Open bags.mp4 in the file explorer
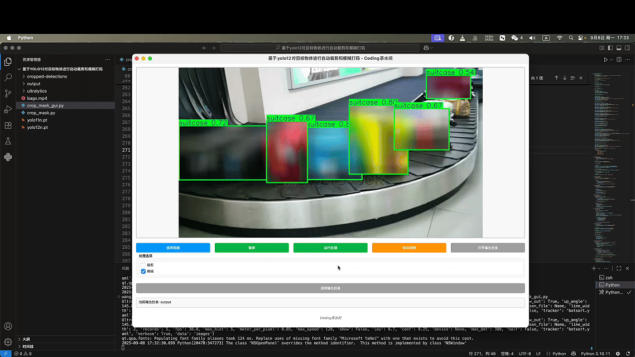The height and width of the screenshot is (357, 635). (37, 98)
